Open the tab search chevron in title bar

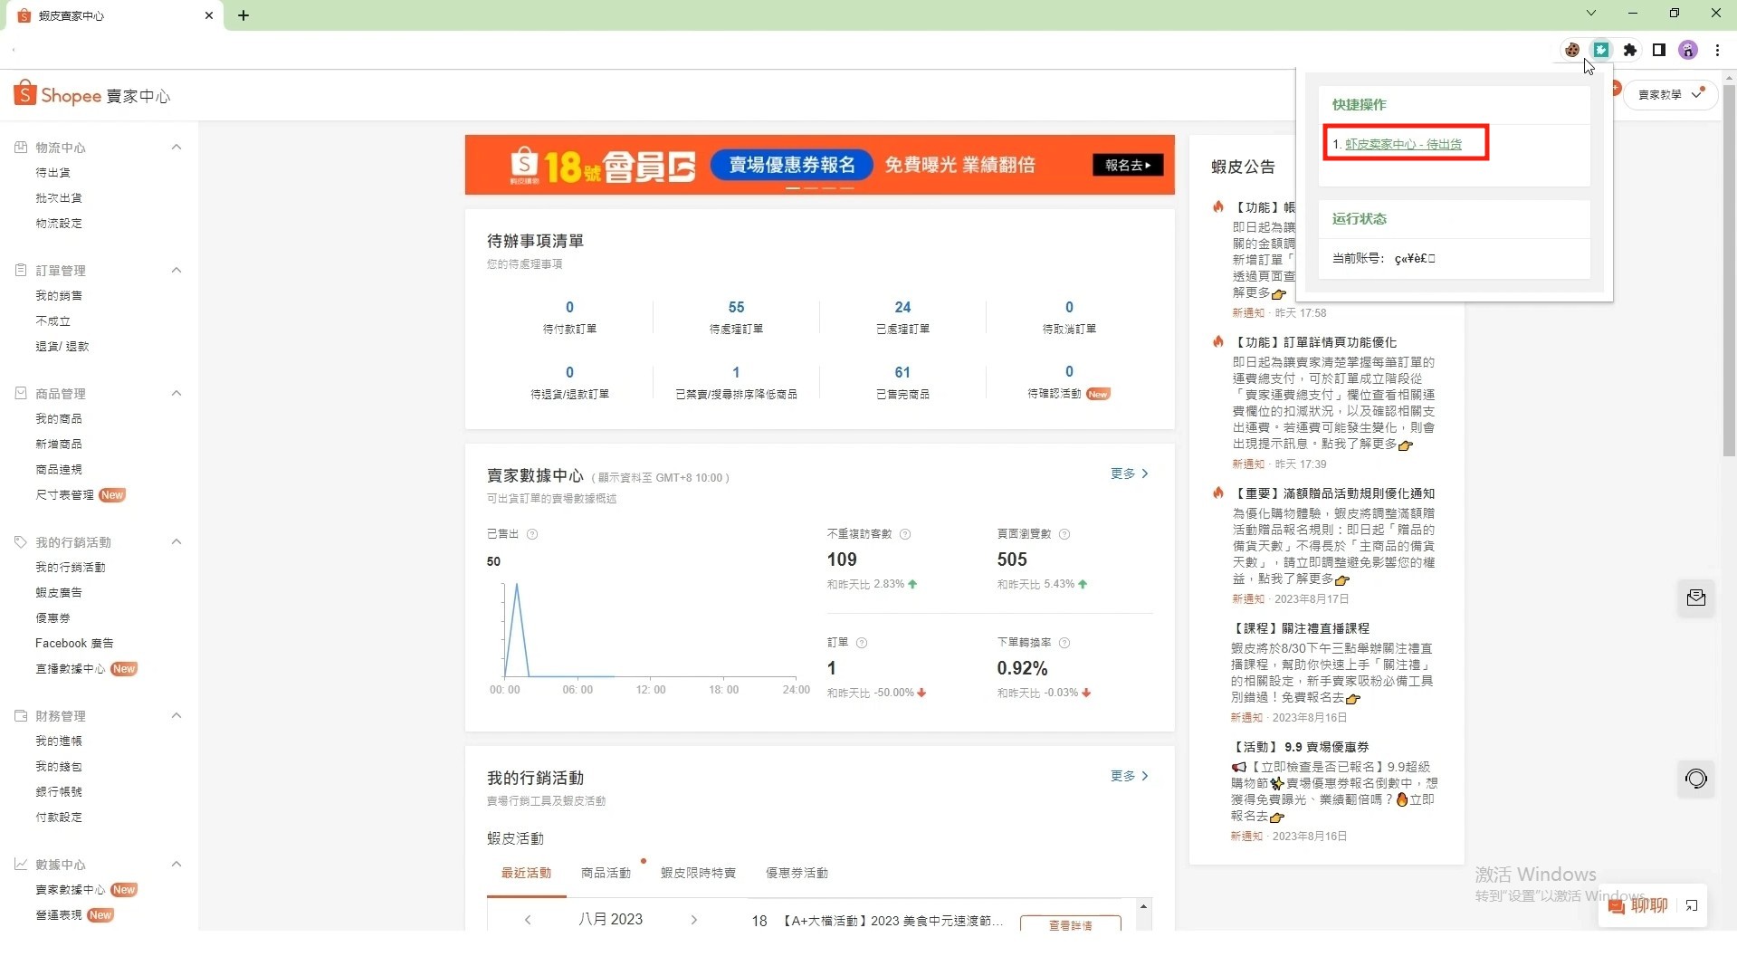pyautogui.click(x=1590, y=13)
